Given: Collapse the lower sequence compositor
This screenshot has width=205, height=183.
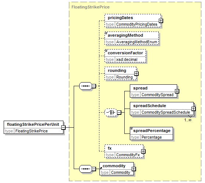Looking at the screenshot, I should coord(94,169).
